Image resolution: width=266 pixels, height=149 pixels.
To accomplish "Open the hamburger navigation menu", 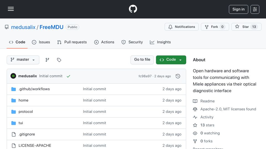I will coord(11,9).
